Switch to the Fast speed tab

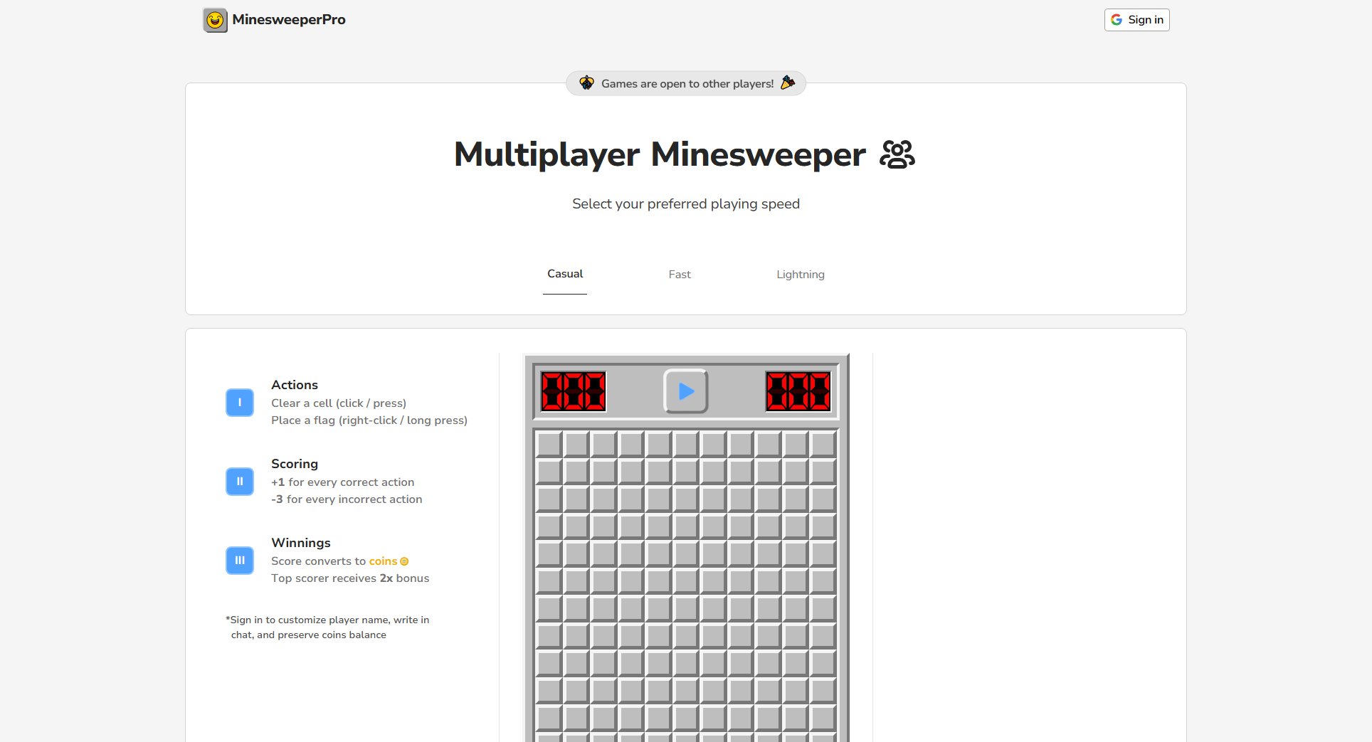coord(680,275)
